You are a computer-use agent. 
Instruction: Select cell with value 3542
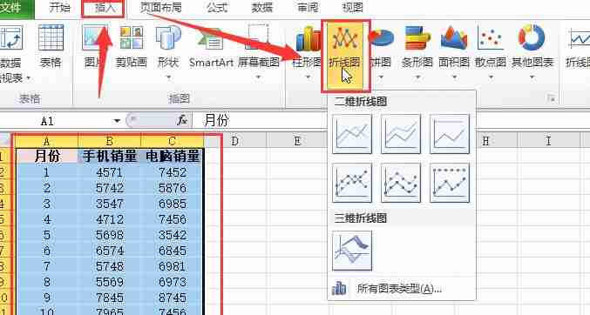(172, 235)
